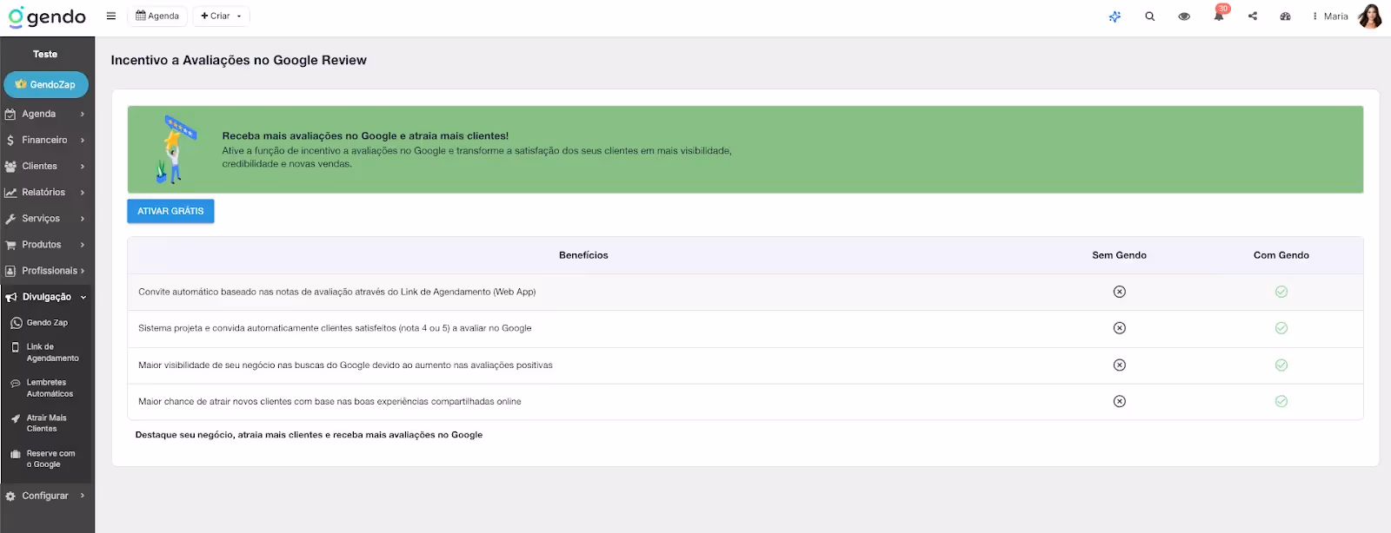Open Gendo Zap submenu item
This screenshot has width=1391, height=533.
pos(47,322)
